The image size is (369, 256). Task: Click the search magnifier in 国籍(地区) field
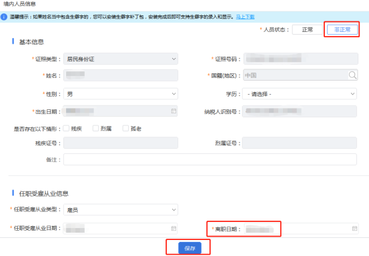[x=352, y=75]
